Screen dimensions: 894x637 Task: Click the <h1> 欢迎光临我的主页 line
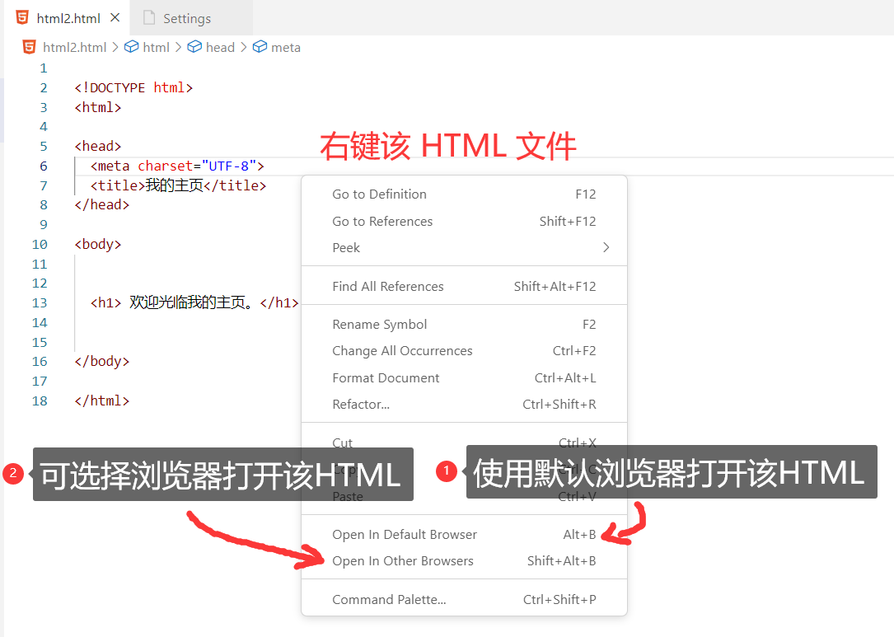click(x=194, y=302)
